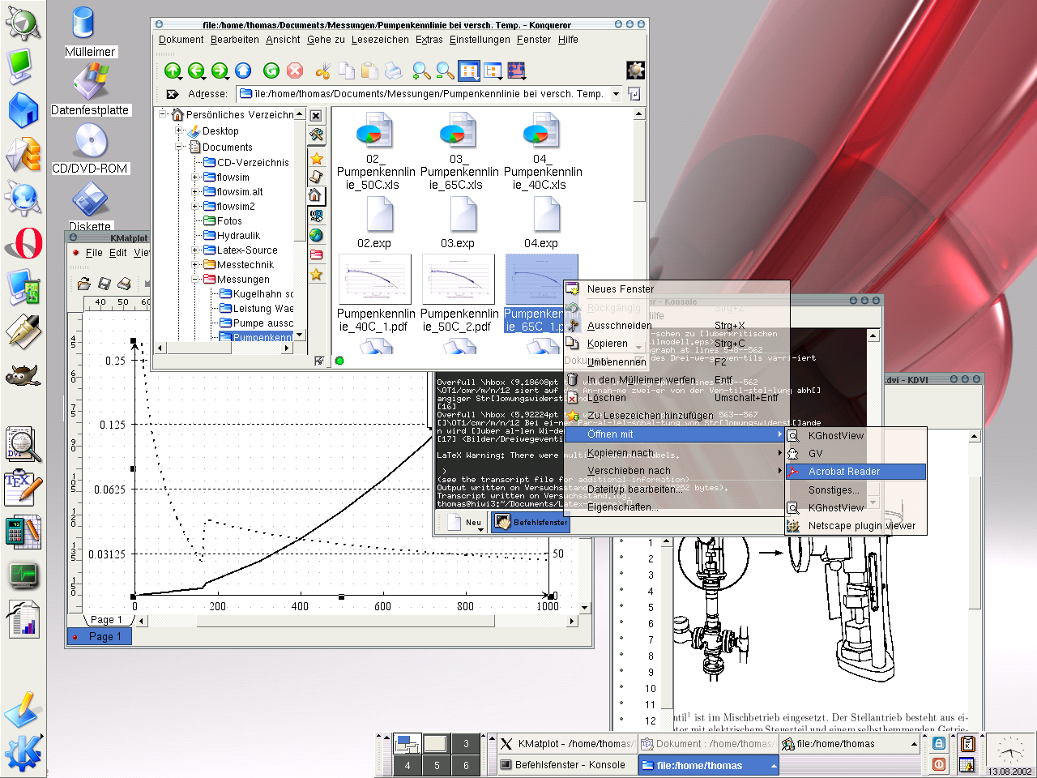Open the KDE K menu in left panel
This screenshot has width=1037, height=778.
23,754
